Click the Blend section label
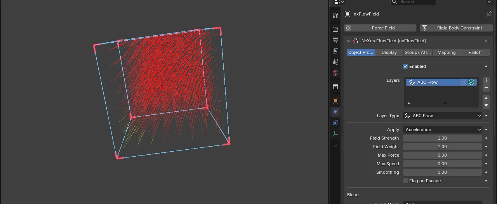Image resolution: width=497 pixels, height=204 pixels. 353,195
